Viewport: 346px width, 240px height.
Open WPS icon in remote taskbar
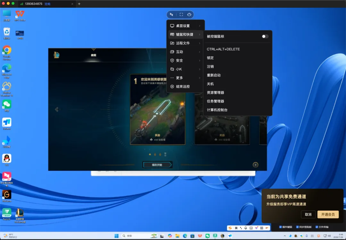pyautogui.click(x=200, y=236)
